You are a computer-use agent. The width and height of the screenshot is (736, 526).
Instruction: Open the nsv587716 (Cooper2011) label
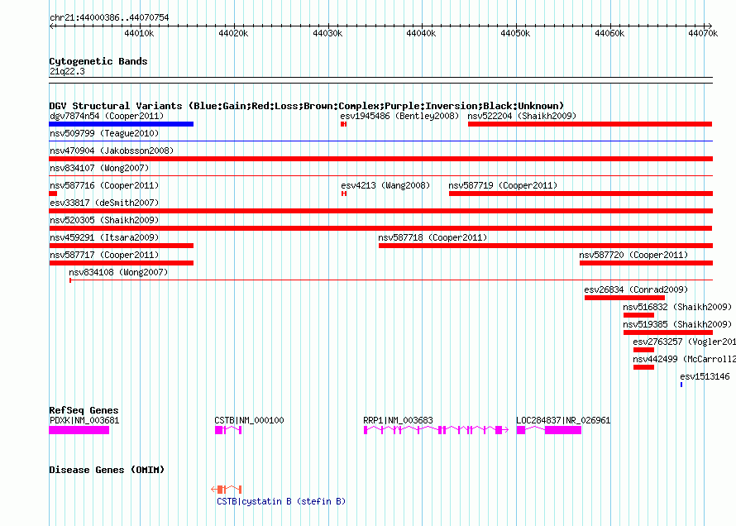[x=104, y=185]
